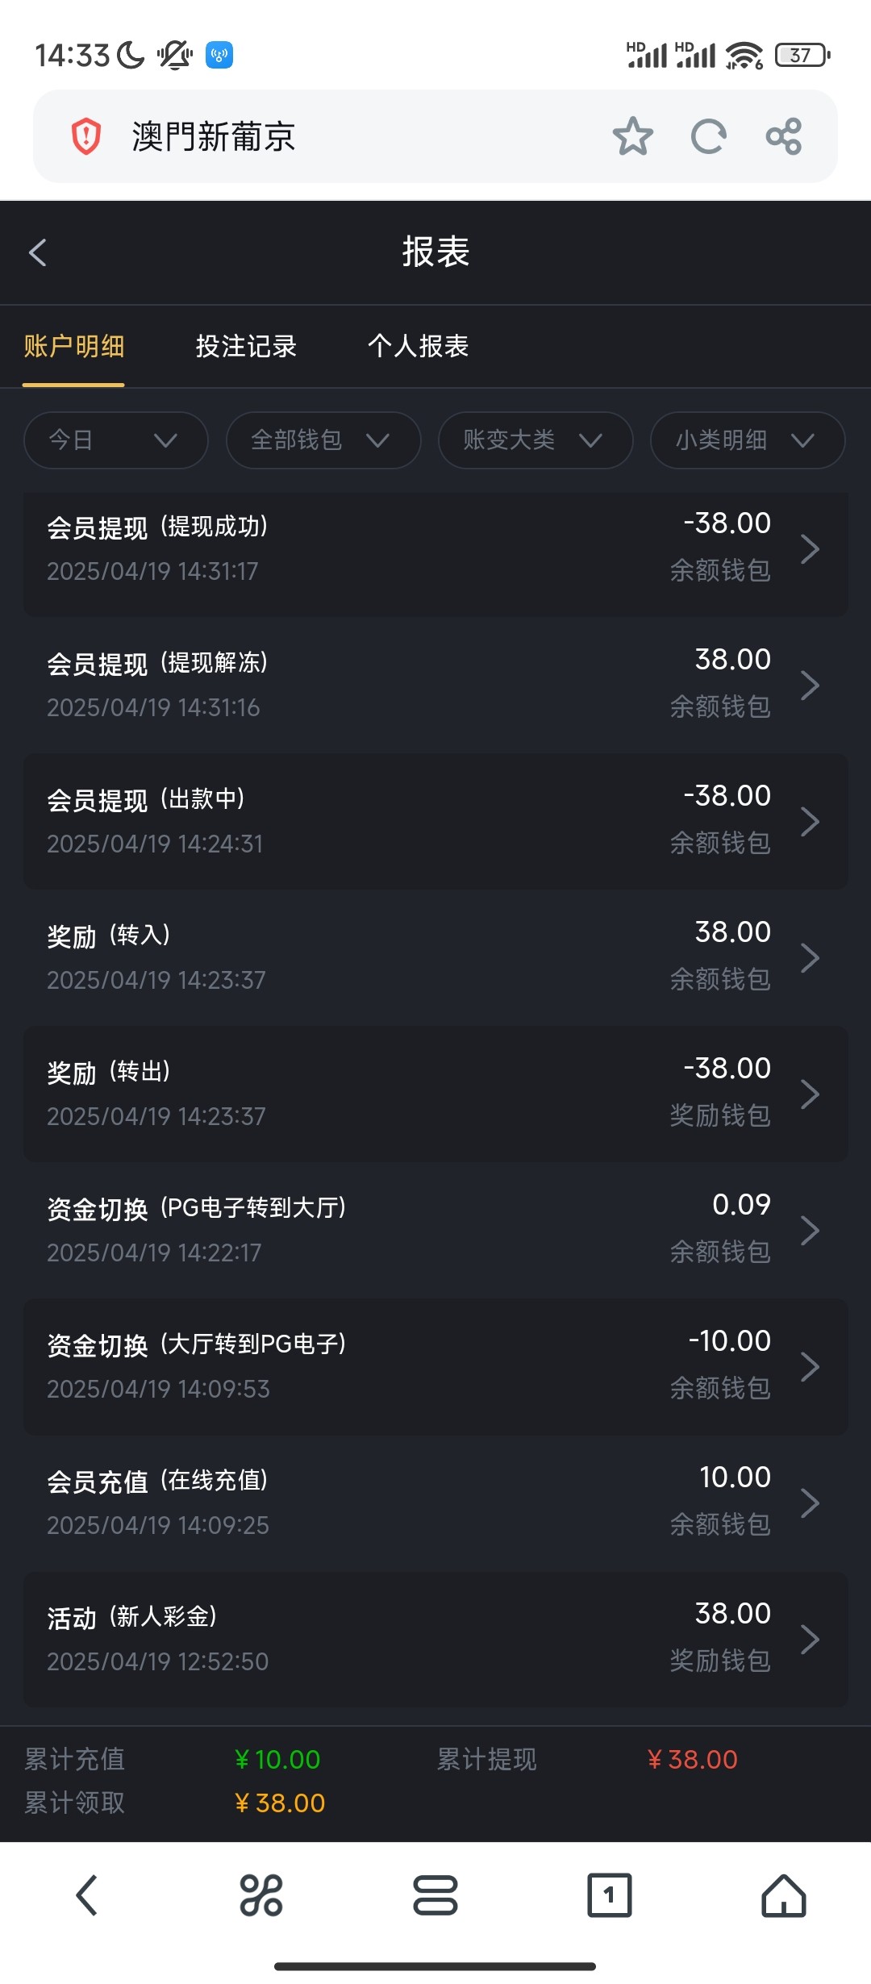The image size is (871, 1984).
Task: View details of 活动 (新人彩金) entry
Action: pyautogui.click(x=435, y=1638)
